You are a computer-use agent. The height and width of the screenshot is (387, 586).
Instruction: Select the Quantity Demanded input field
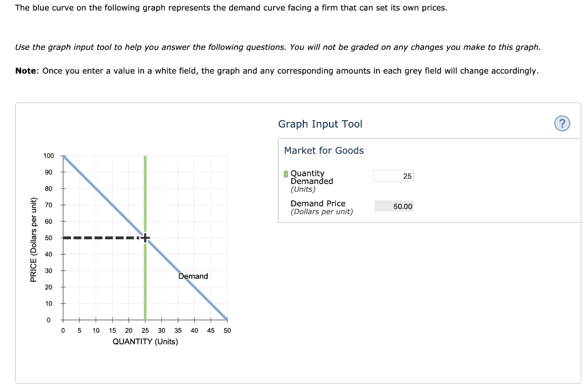pos(394,176)
